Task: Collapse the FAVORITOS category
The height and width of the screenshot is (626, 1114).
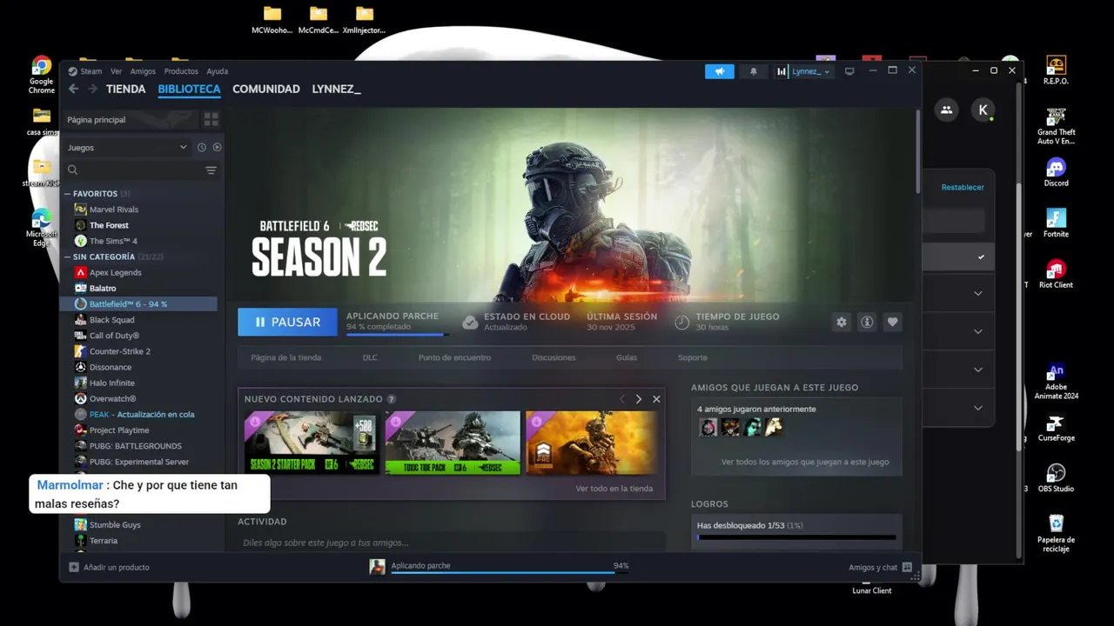Action: point(67,194)
